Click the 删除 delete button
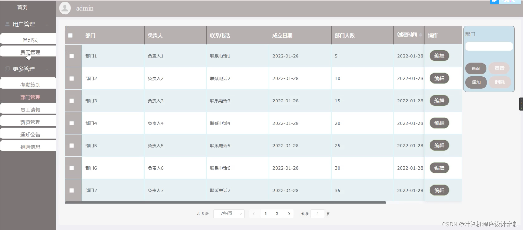The image size is (523, 230). pos(500,82)
